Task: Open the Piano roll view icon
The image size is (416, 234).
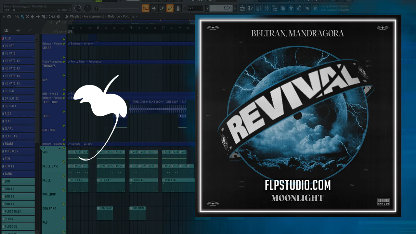Action: coord(251,8)
